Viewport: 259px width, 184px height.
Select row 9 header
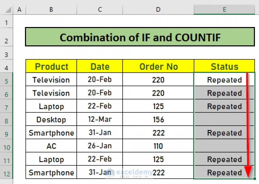pos(6,132)
